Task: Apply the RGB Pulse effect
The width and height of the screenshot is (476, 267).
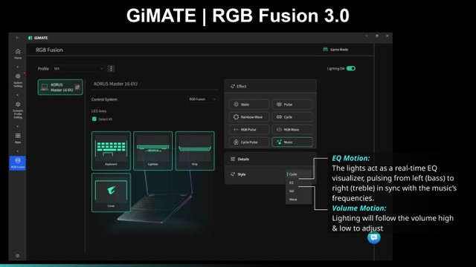Action: click(249, 130)
